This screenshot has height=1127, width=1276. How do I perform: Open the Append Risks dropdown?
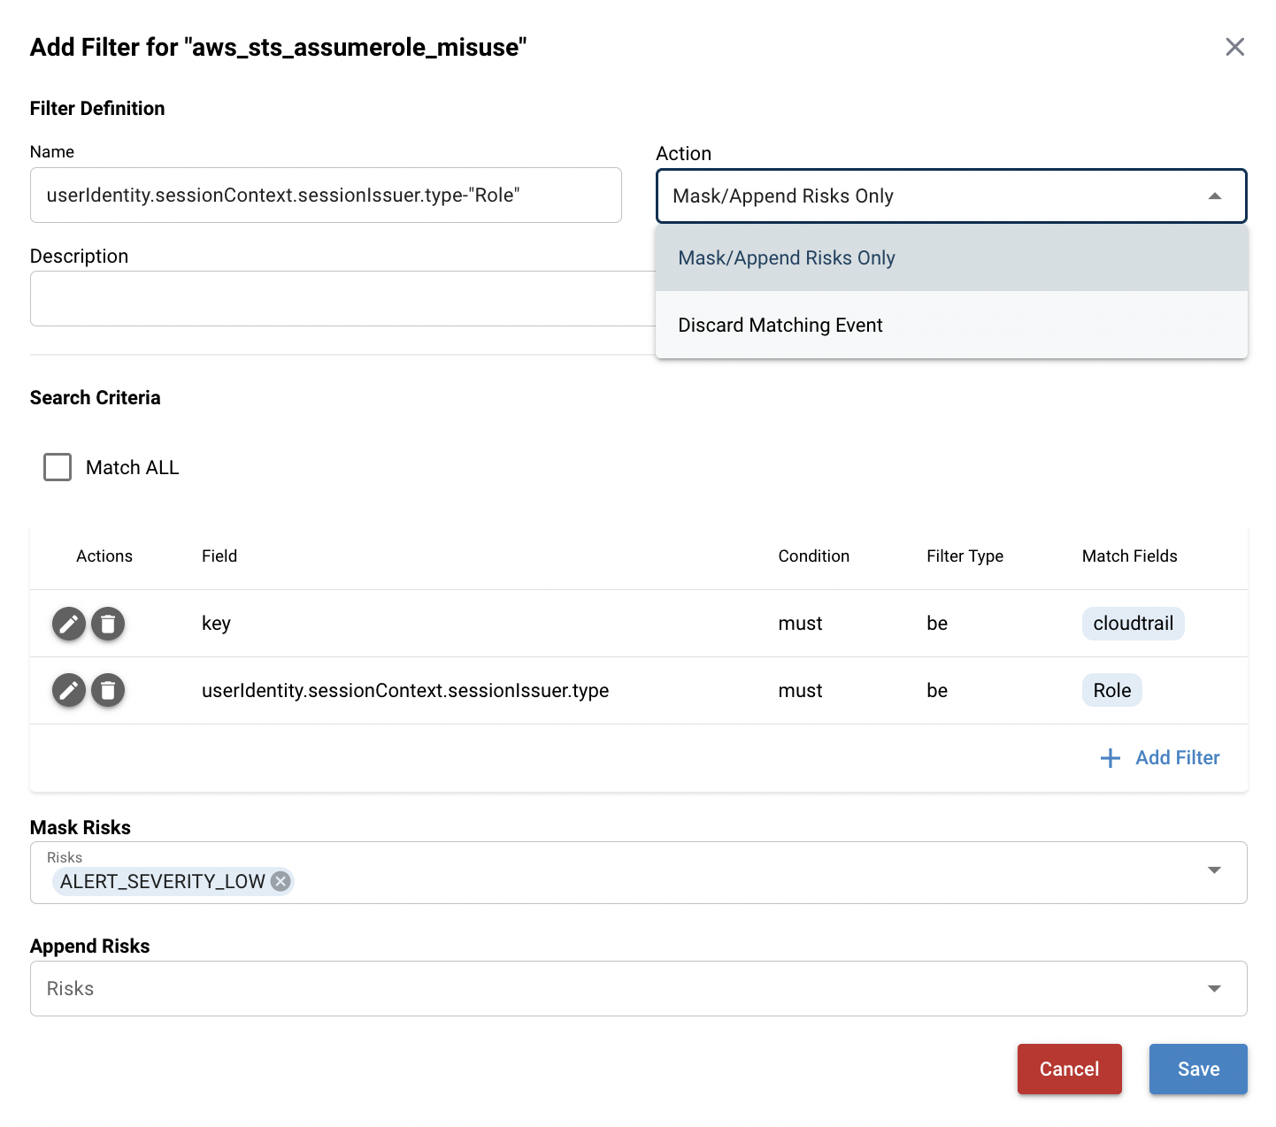(1214, 988)
